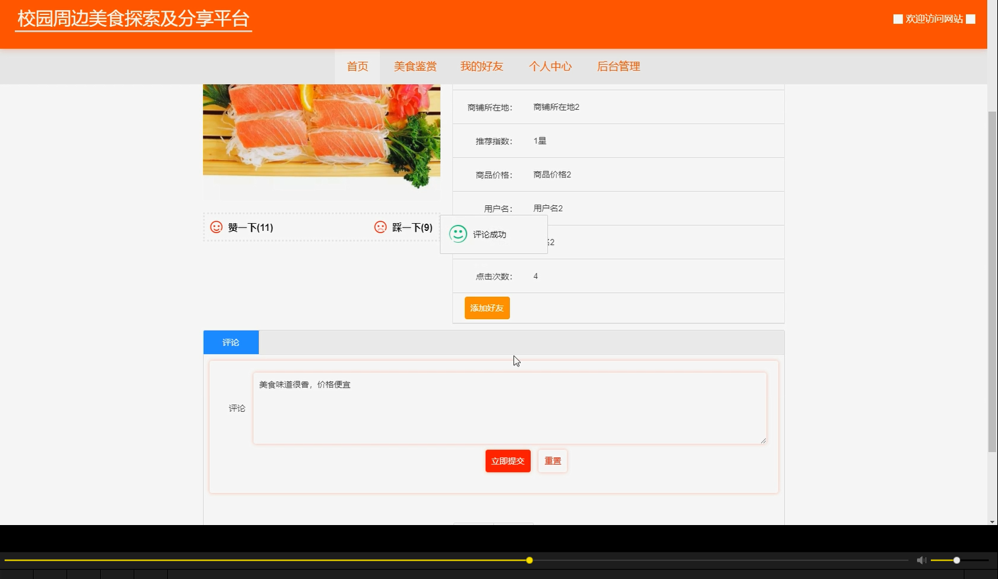Open the 个人中心 page
The height and width of the screenshot is (579, 998).
[x=551, y=66]
